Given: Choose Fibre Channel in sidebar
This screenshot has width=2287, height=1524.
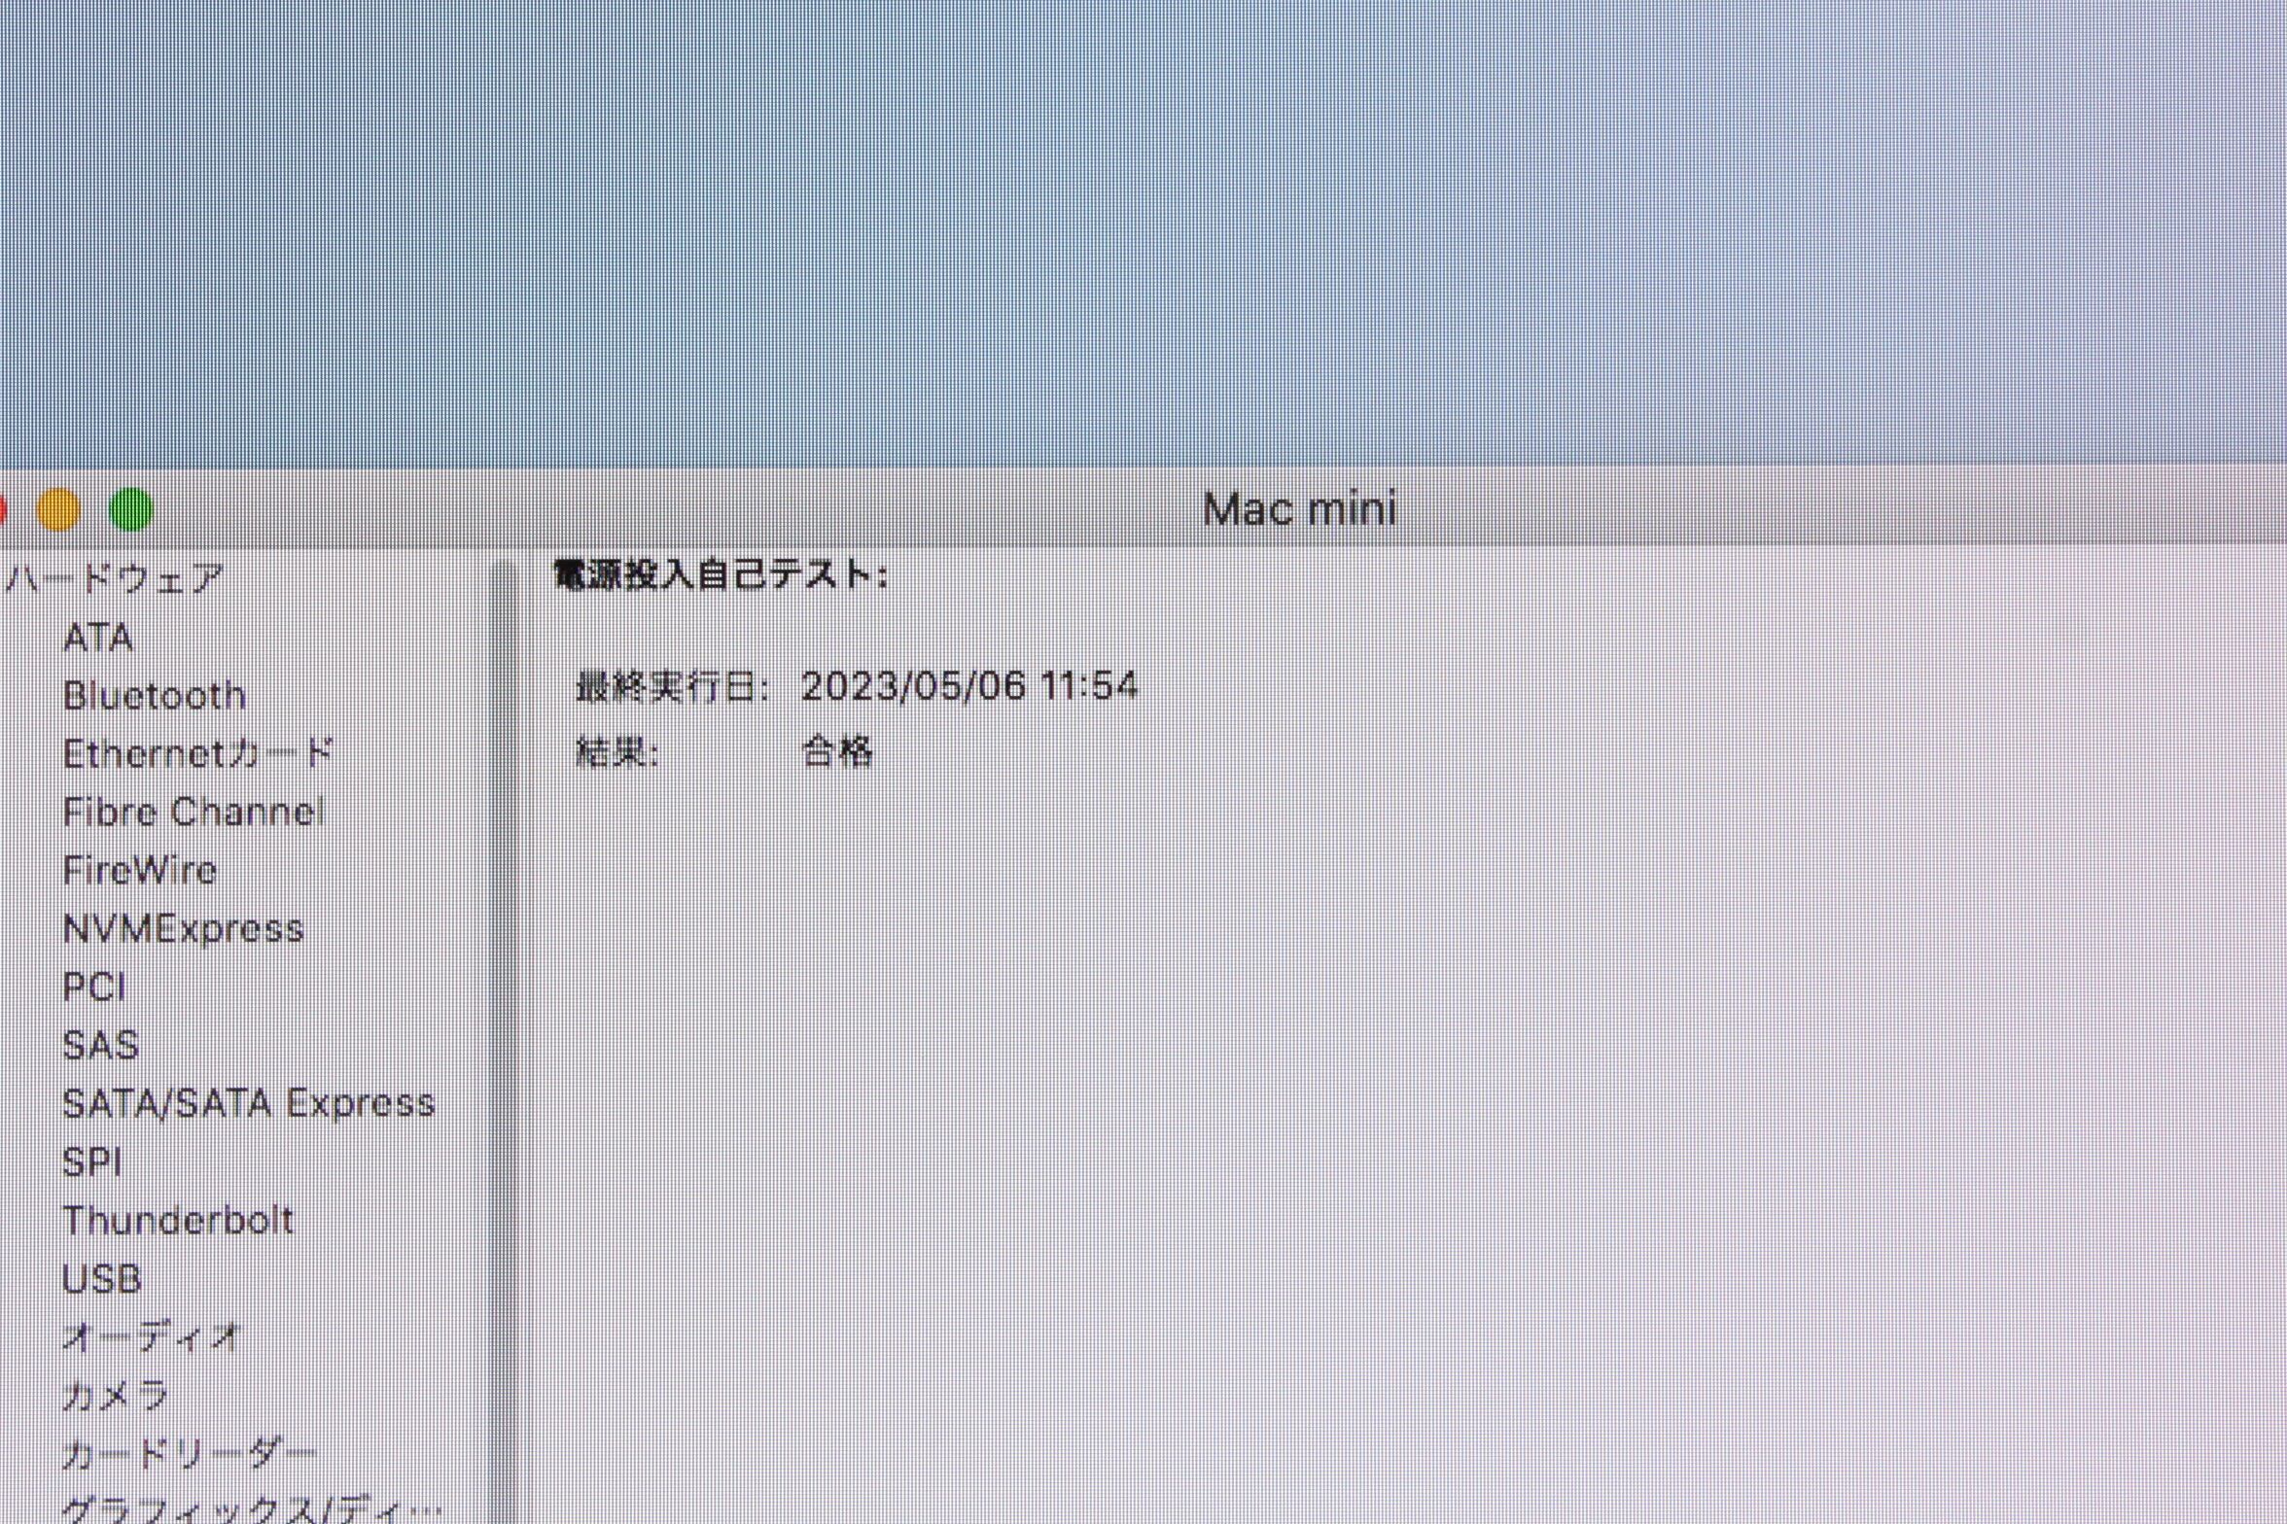Looking at the screenshot, I should coord(193,812).
